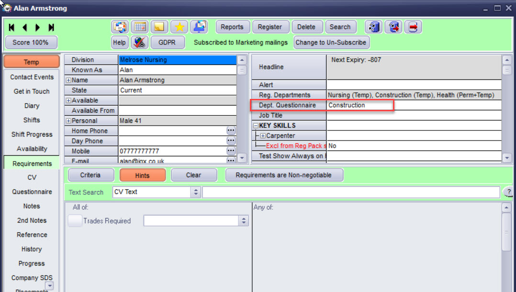This screenshot has height=292, width=516.
Task: Open the GDPR button
Action: [167, 43]
